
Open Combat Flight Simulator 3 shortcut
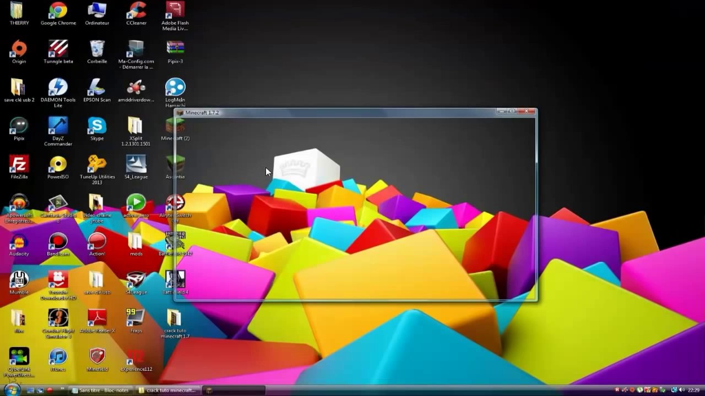tap(58, 324)
